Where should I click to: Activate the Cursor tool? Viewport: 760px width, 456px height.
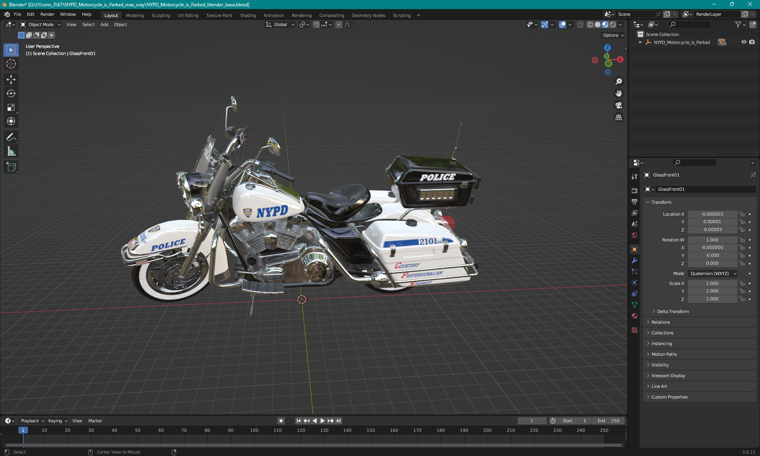pyautogui.click(x=11, y=64)
